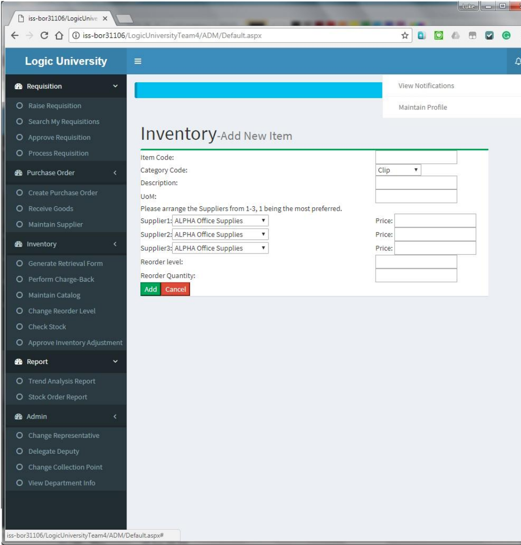Click the blue document extension icon
This screenshot has width=521, height=545.
tap(422, 35)
